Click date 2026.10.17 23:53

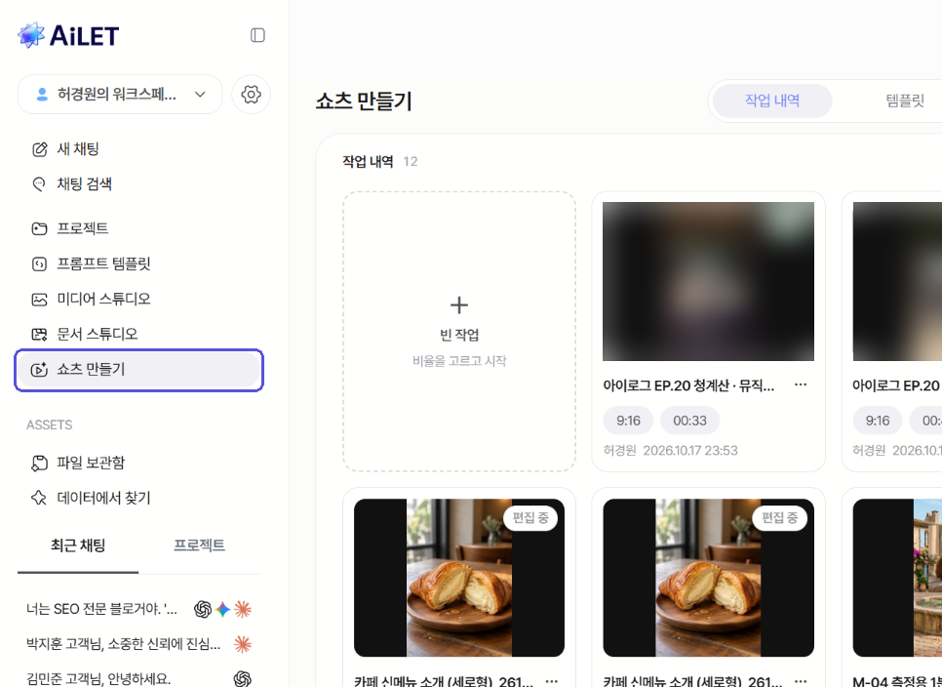[x=690, y=450]
